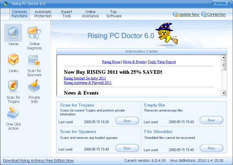Start One Click Action icon

point(13,113)
